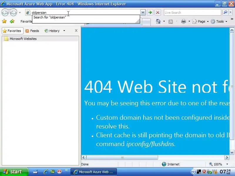Click the vertical scrollbar up arrow

[232, 31]
